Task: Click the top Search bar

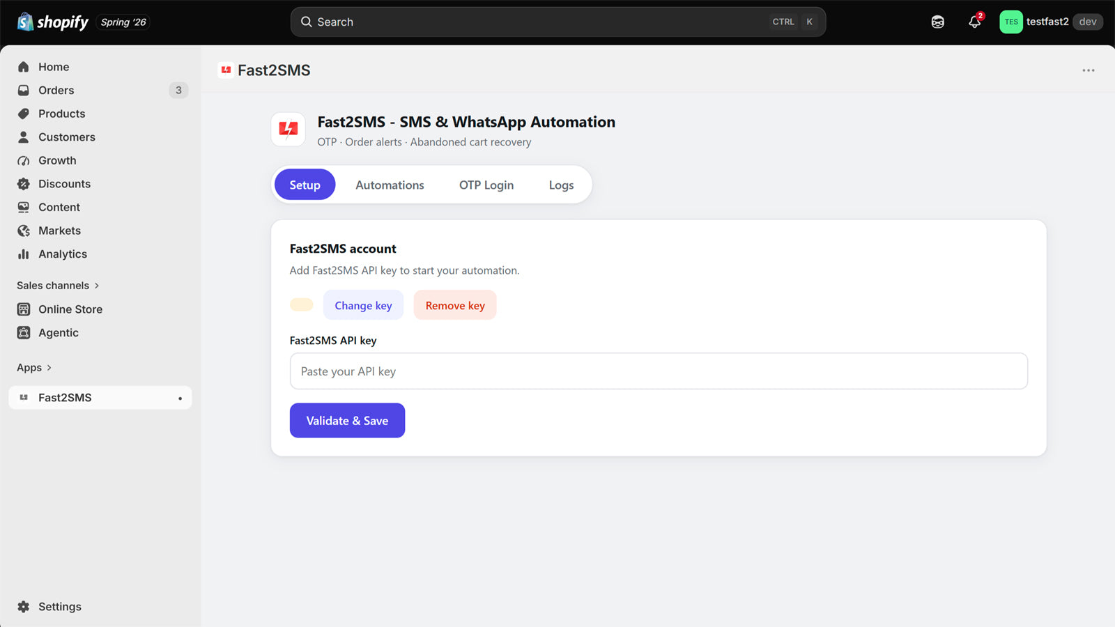Action: pos(558,22)
